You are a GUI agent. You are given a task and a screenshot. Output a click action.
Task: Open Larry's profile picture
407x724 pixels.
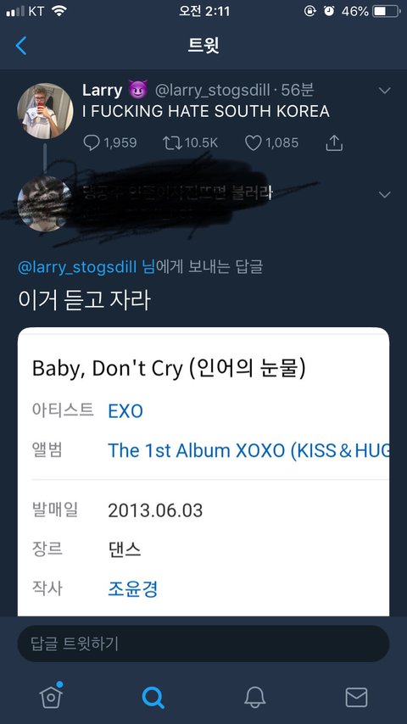(x=45, y=111)
